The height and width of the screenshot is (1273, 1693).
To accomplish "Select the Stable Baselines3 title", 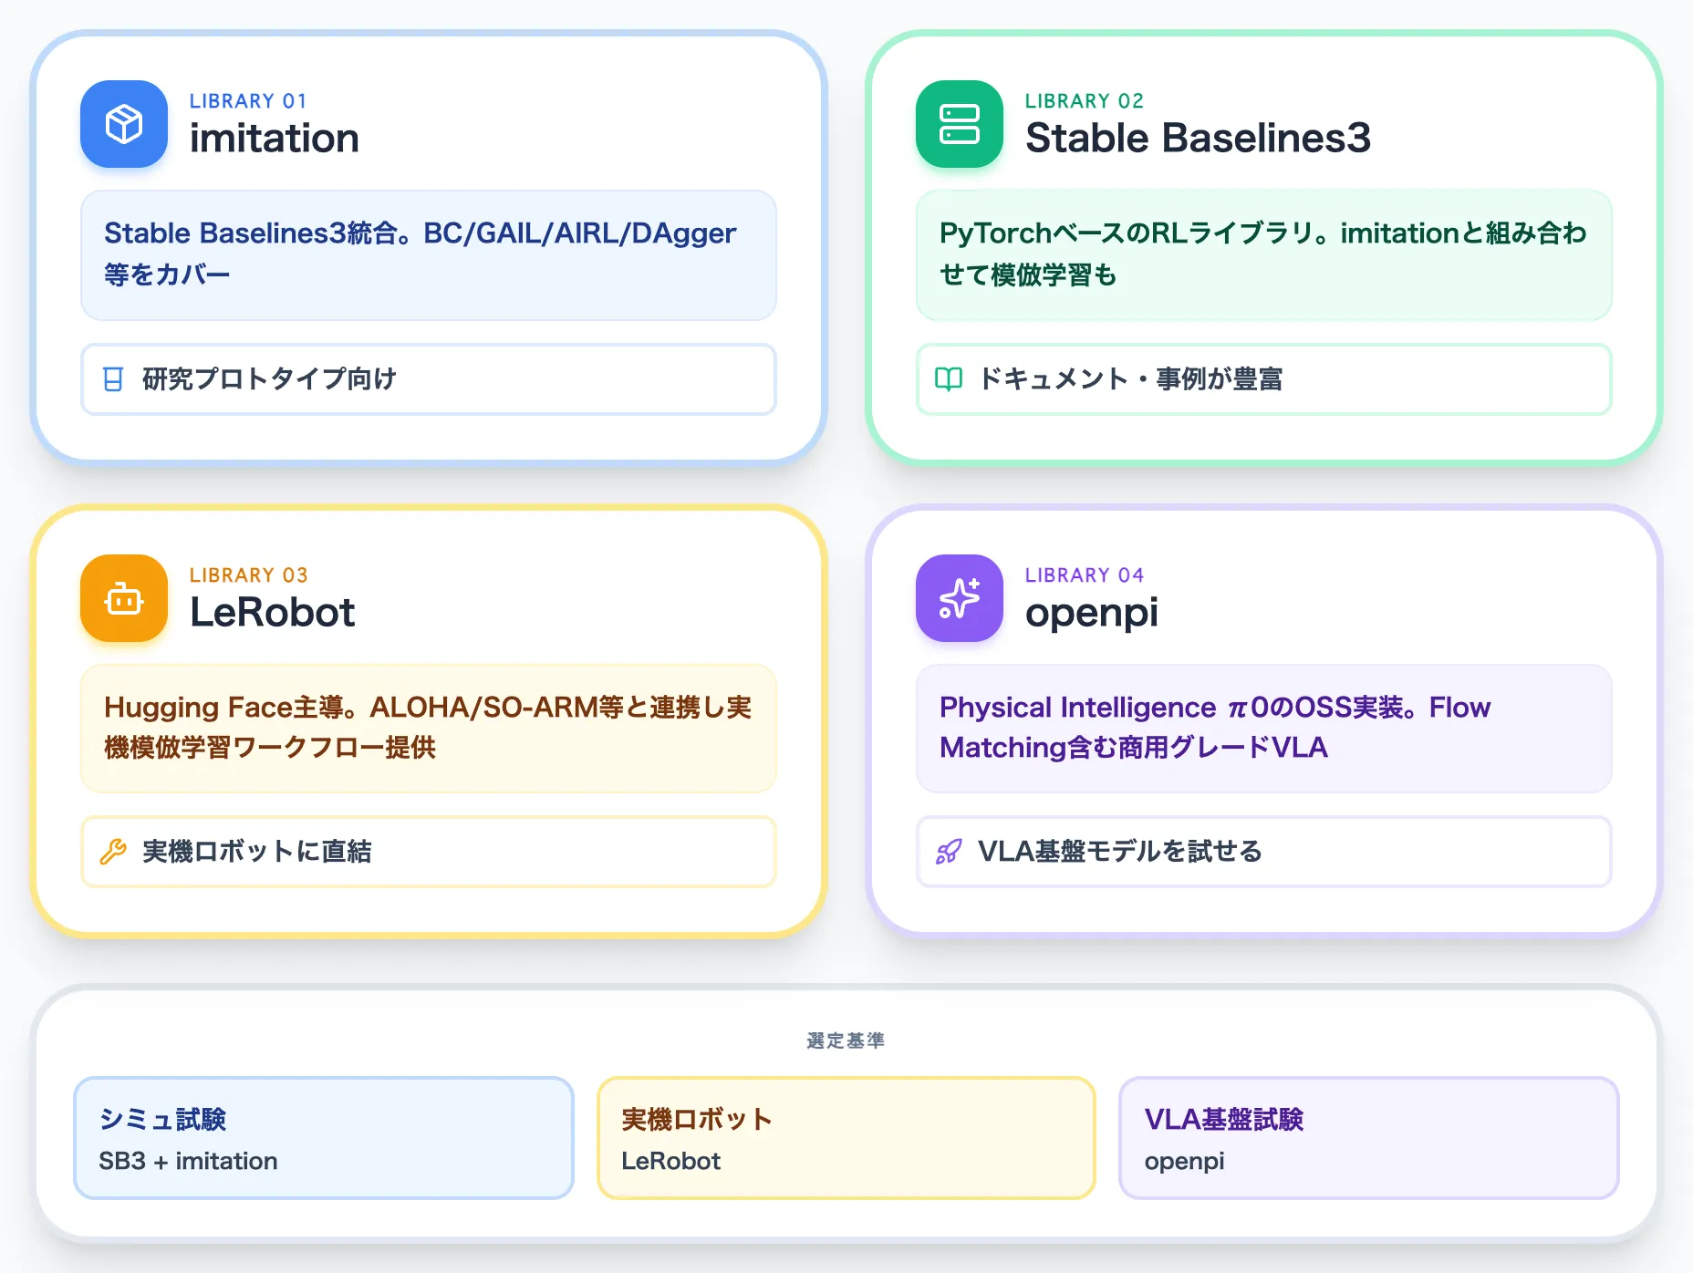I will 1198,139.
